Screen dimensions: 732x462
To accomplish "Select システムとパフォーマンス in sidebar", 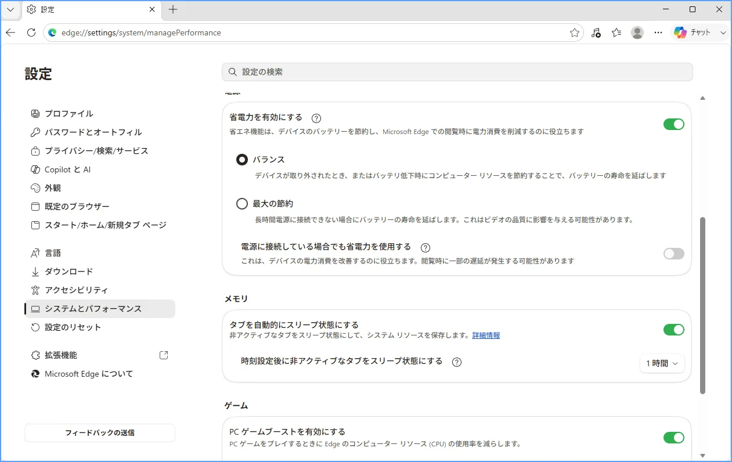I will [100, 309].
